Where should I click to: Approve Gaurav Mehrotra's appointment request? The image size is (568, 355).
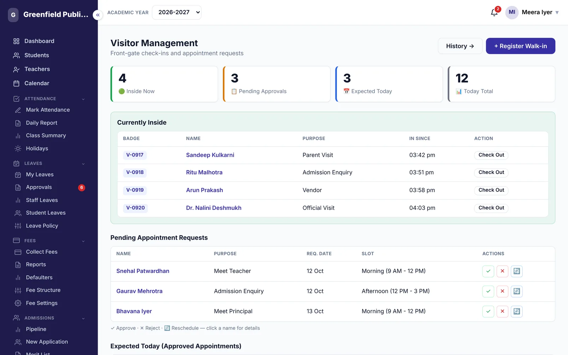click(488, 291)
